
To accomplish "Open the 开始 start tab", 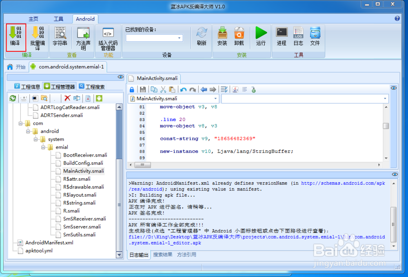I will [x=17, y=67].
